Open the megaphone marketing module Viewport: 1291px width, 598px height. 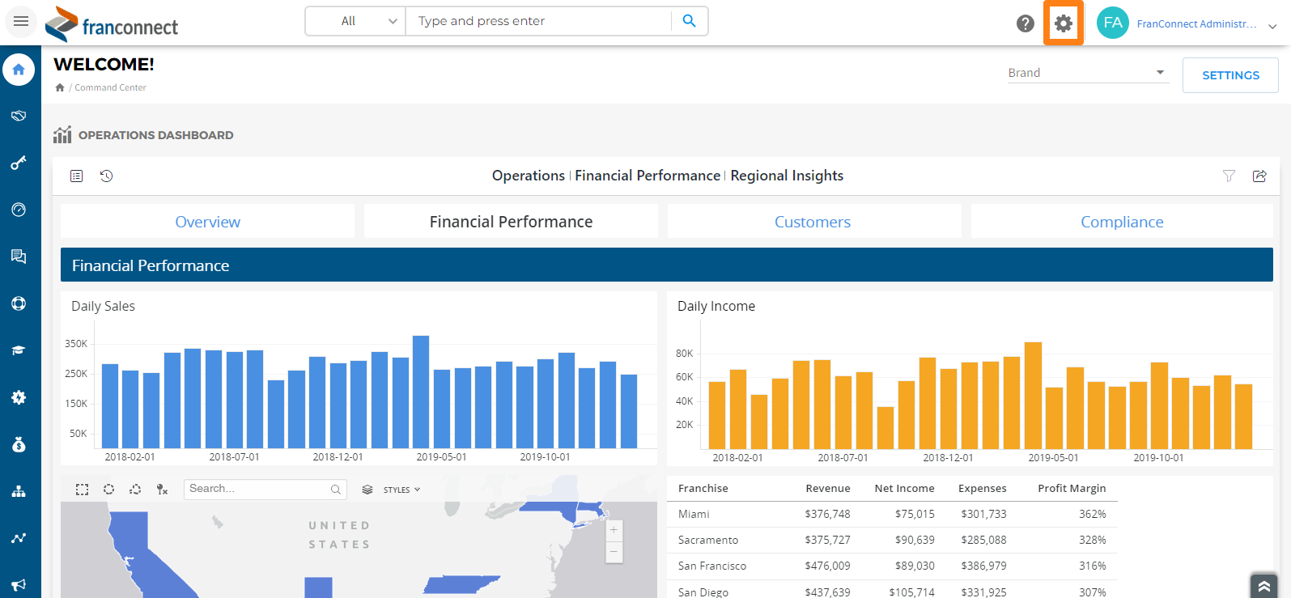click(19, 584)
